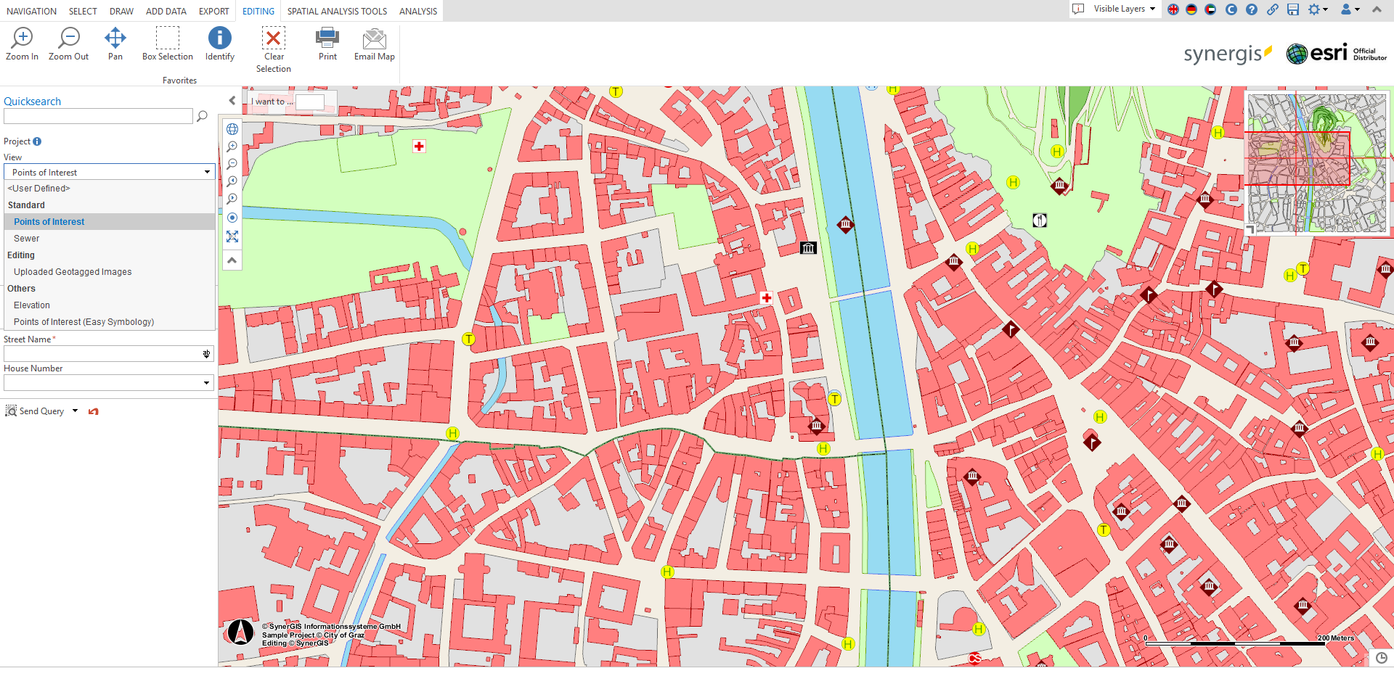The image size is (1394, 684).
Task: Switch the interface to German language
Action: point(1191,10)
